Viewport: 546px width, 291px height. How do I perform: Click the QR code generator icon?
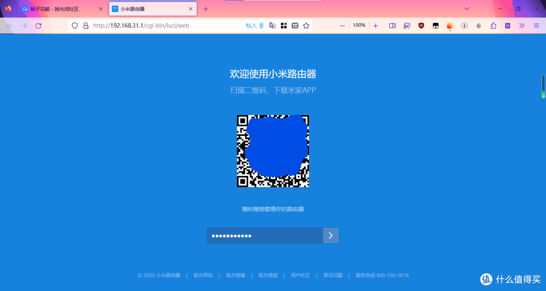tap(284, 25)
